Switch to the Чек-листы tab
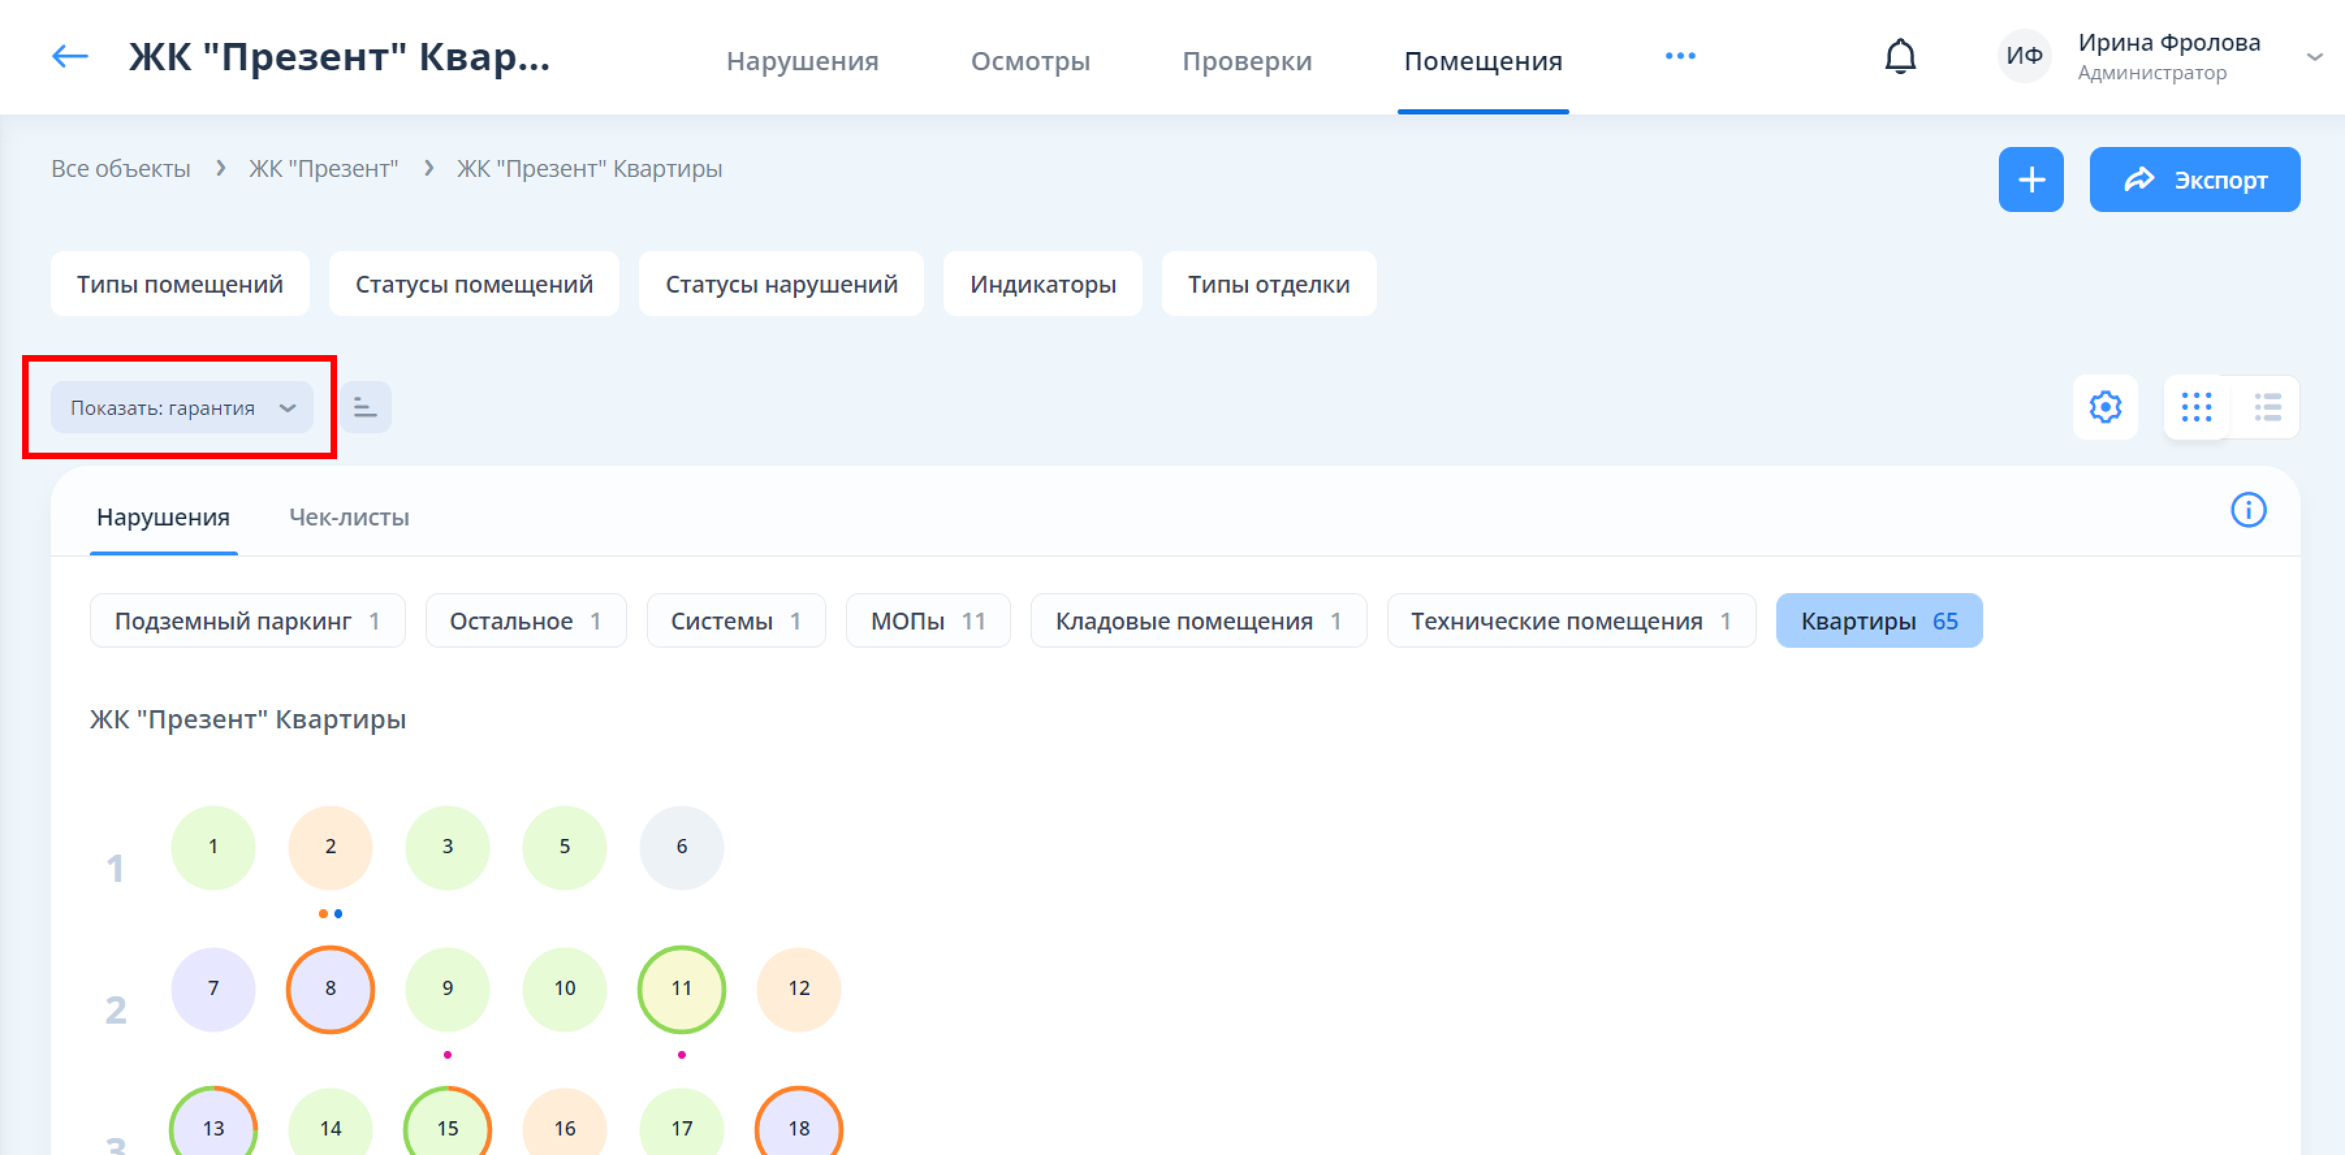The image size is (2345, 1155). tap(349, 517)
